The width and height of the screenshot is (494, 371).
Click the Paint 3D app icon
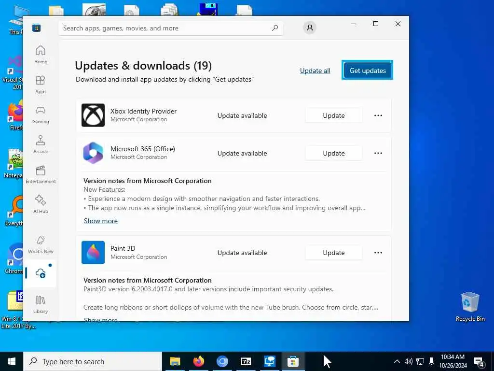point(93,252)
